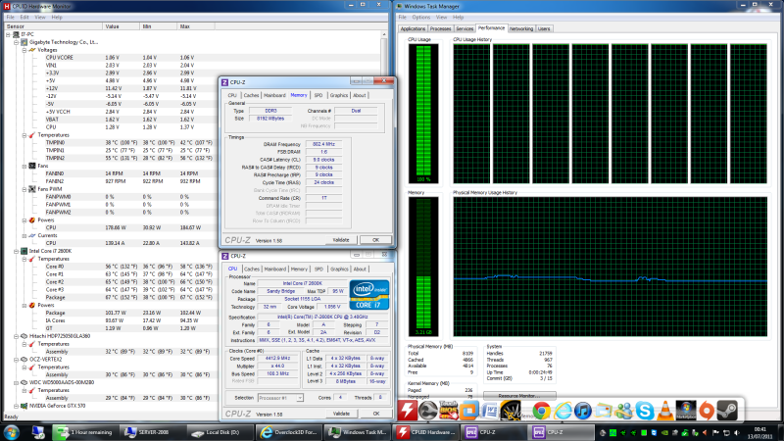This screenshot has height=441, width=784.
Task: Open Task Manager Services tab
Action: click(x=465, y=29)
